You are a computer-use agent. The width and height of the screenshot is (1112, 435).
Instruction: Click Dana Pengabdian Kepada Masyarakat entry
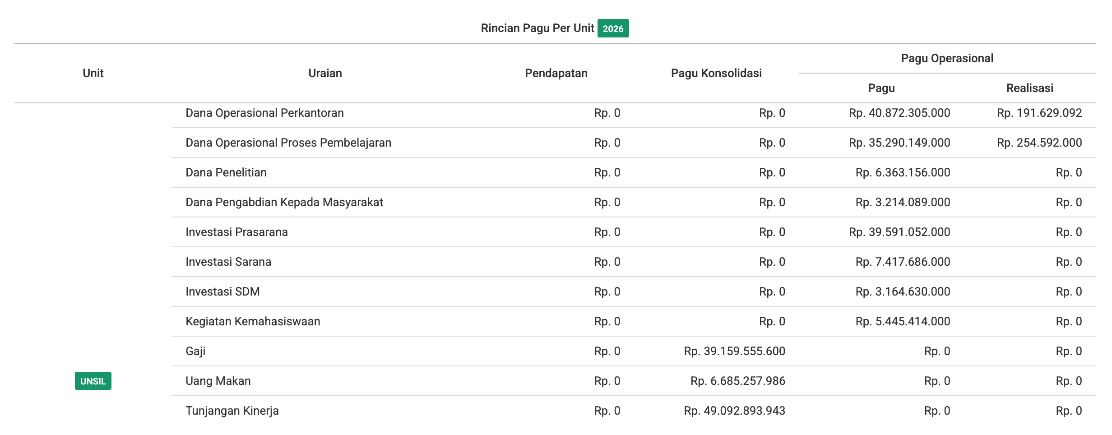[284, 202]
